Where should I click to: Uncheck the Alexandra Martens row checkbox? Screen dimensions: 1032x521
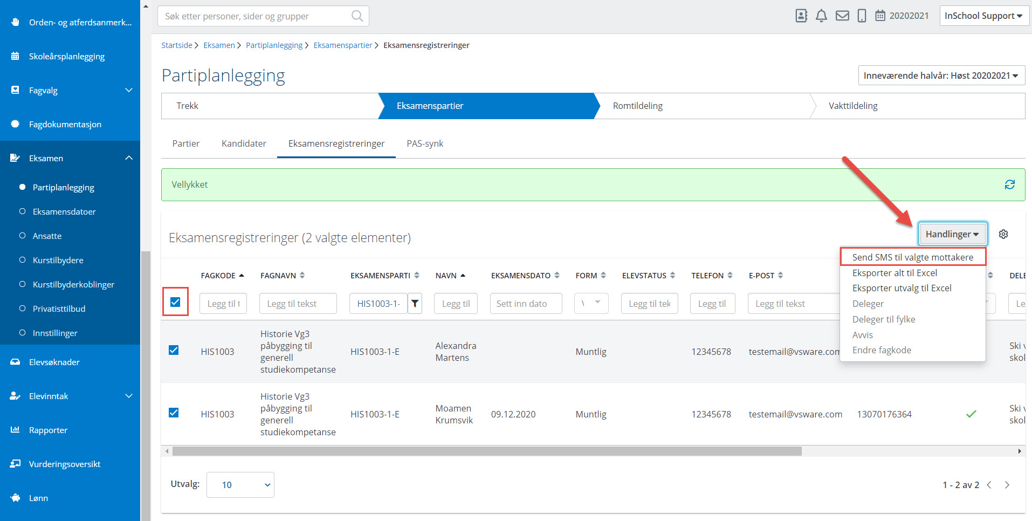coord(174,350)
